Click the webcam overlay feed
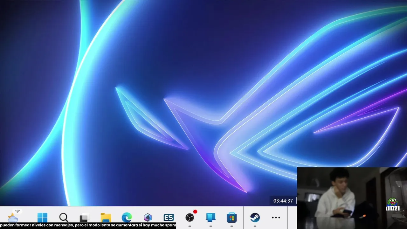Viewport: 407px width, 229px height. (x=352, y=198)
